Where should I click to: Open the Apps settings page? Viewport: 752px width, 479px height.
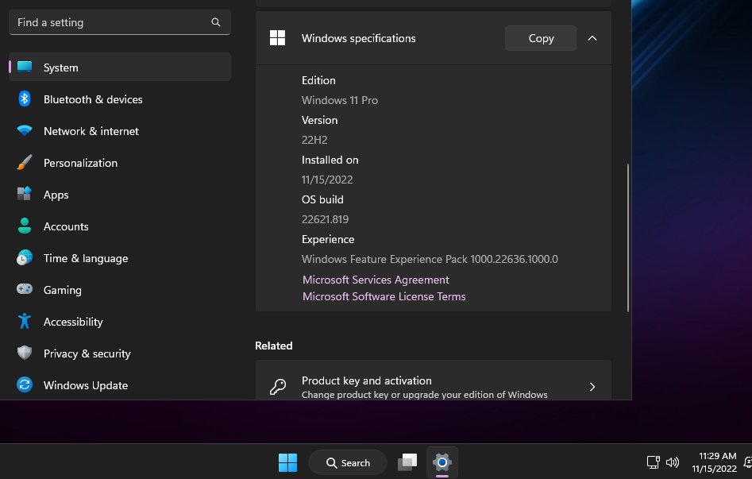pos(56,195)
